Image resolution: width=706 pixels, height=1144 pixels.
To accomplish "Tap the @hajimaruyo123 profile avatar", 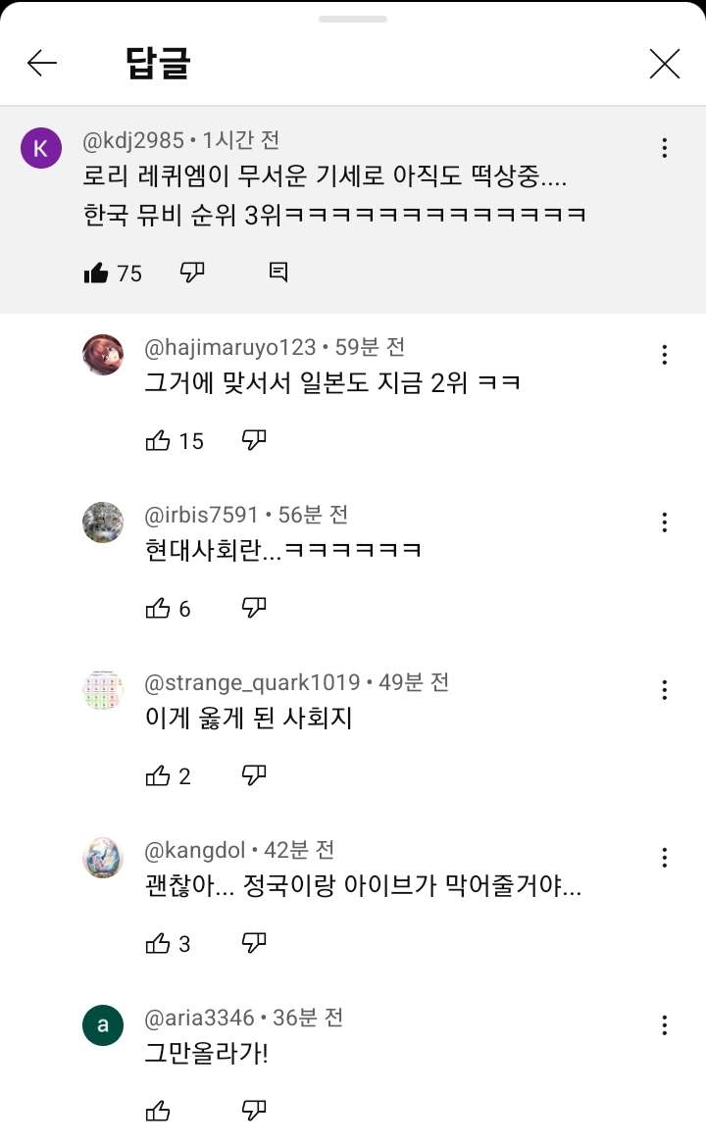I will click(103, 355).
